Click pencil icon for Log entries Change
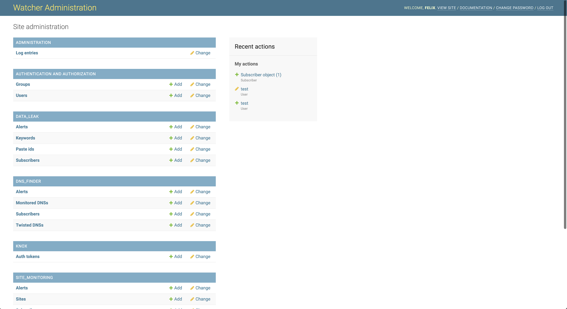Screen dimensions: 567x309 tap(192, 53)
